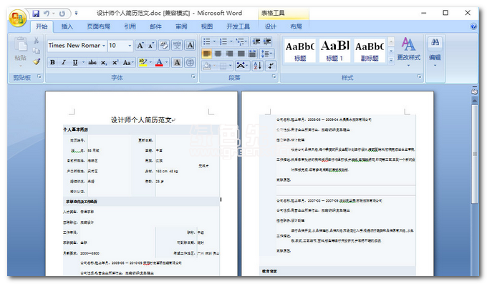The width and height of the screenshot is (487, 284).
Task: Show or hide paragraph marks
Action: pyautogui.click(x=271, y=66)
